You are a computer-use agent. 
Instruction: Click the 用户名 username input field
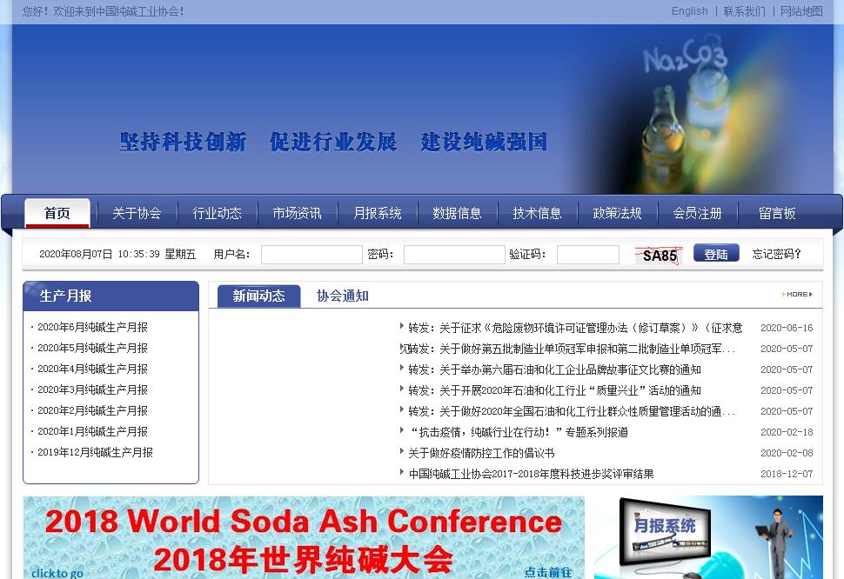[311, 255]
